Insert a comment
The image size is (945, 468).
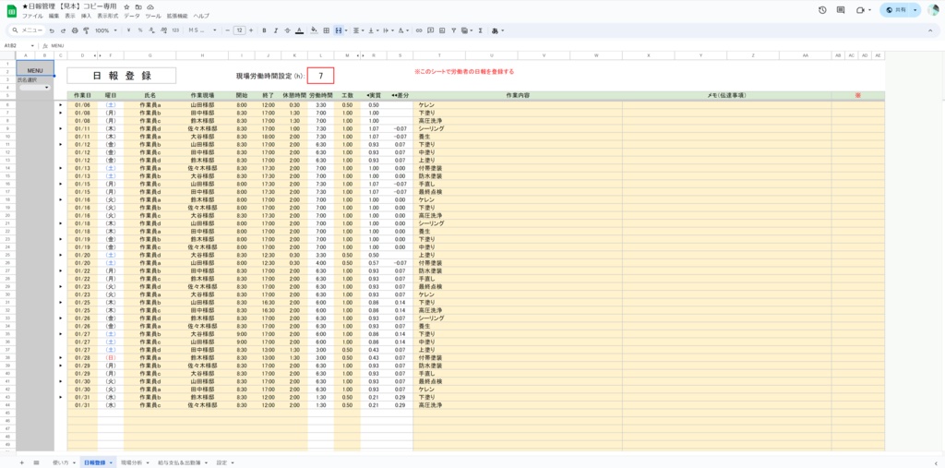431,30
